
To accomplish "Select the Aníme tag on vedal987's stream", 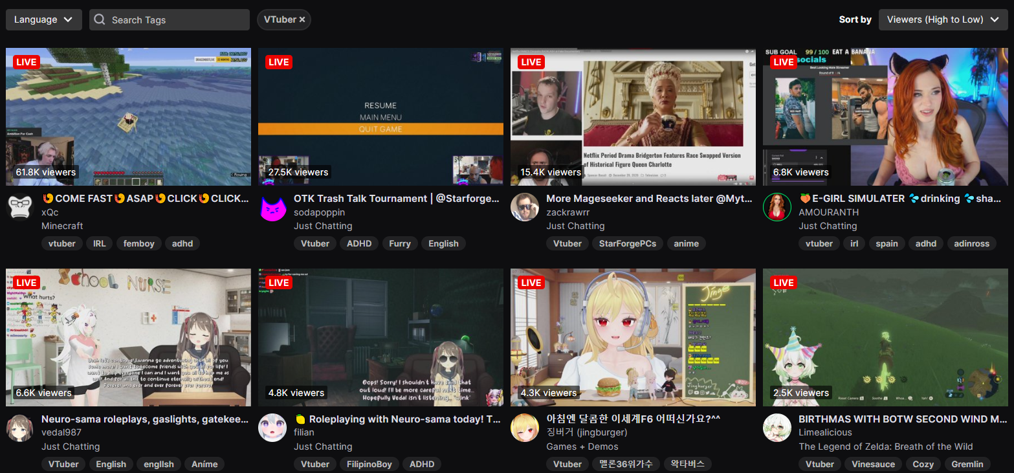I will [x=205, y=465].
